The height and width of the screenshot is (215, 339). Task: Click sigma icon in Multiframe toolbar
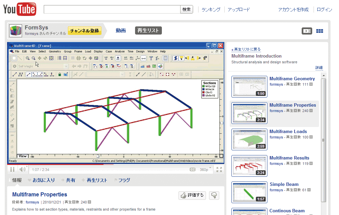point(127,66)
